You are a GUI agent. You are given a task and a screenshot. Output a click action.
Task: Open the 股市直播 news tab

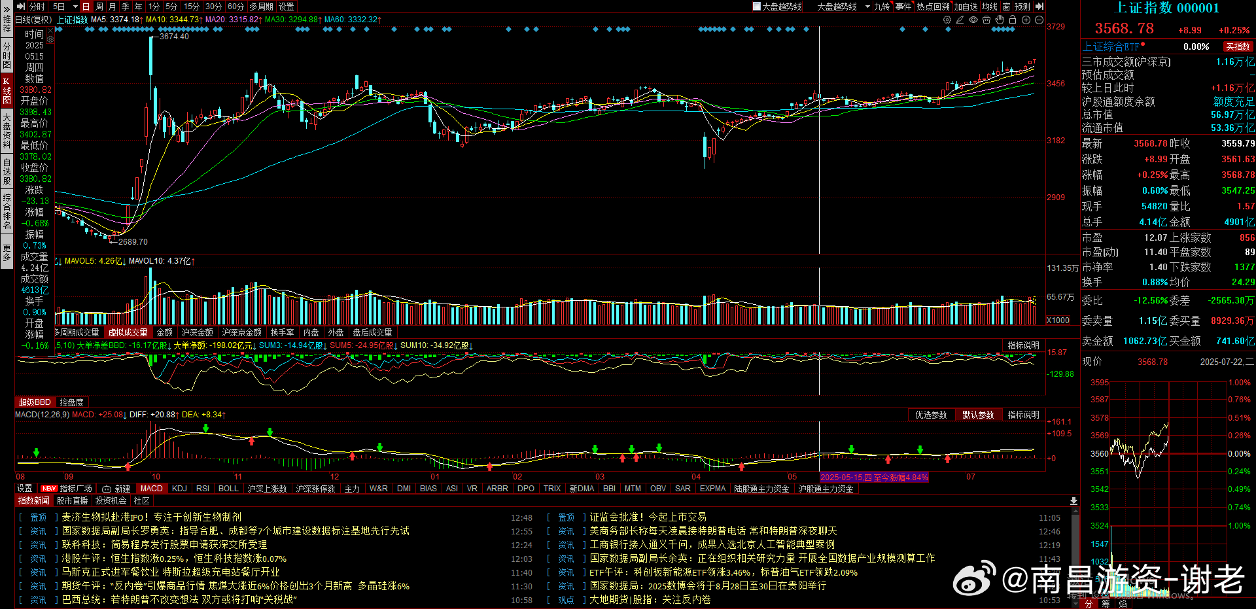pyautogui.click(x=72, y=500)
